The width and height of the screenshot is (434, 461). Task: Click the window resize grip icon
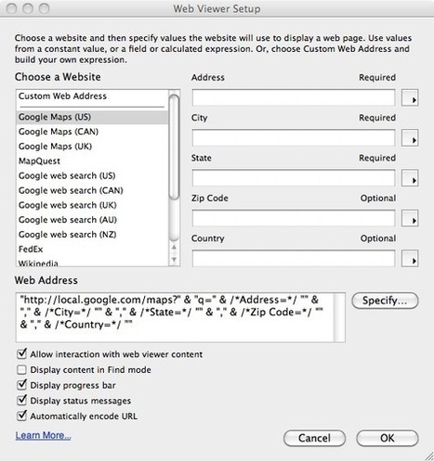(x=429, y=455)
